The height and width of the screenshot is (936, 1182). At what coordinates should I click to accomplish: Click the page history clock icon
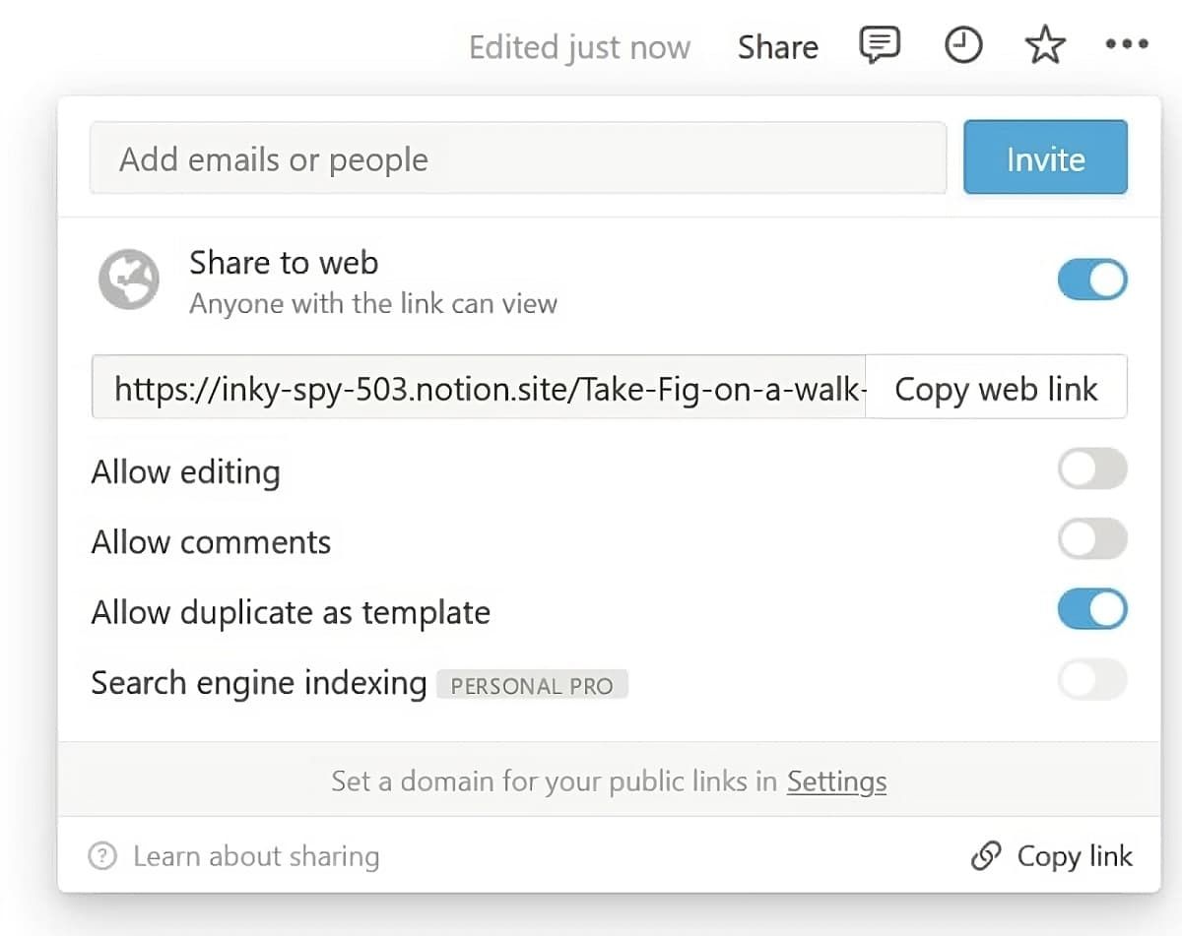[963, 44]
